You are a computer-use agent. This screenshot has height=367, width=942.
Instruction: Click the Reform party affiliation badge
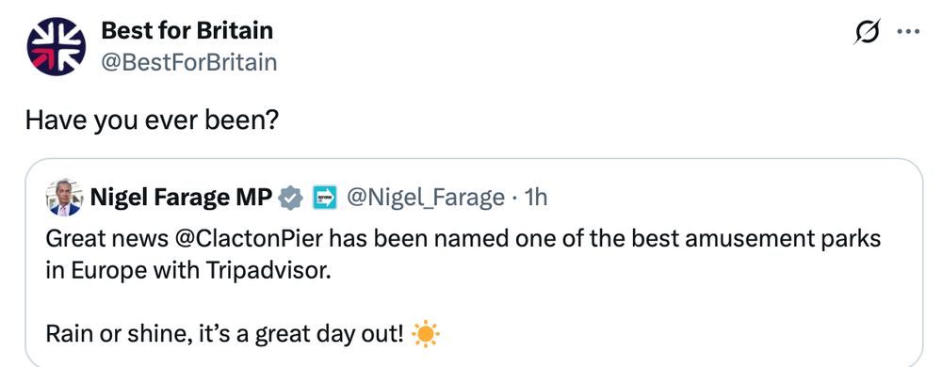point(325,197)
